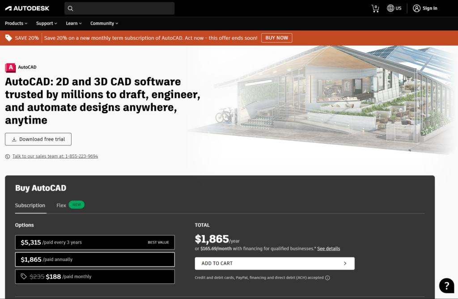
Task: Click the orange discount tag icon
Action: point(9,38)
